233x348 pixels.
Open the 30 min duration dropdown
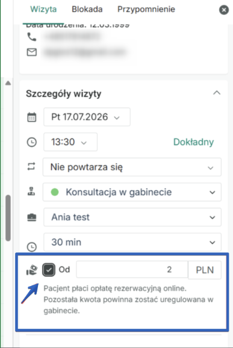[x=132, y=242]
